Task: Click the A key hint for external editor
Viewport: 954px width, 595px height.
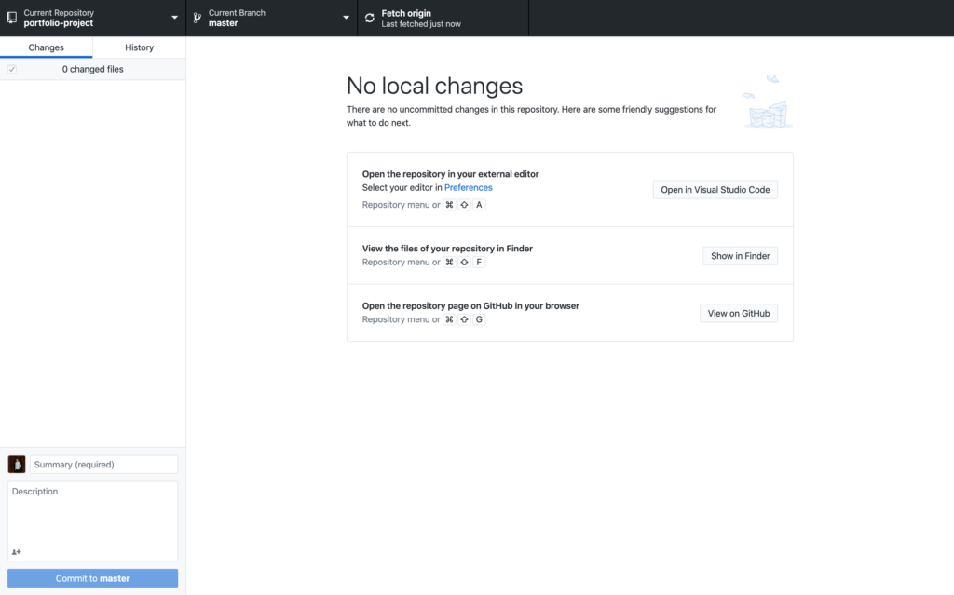Action: (479, 205)
